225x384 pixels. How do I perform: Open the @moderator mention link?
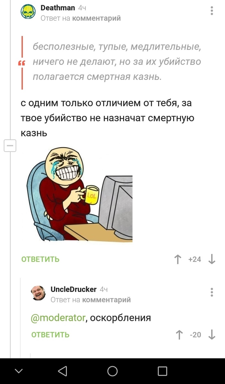58,318
